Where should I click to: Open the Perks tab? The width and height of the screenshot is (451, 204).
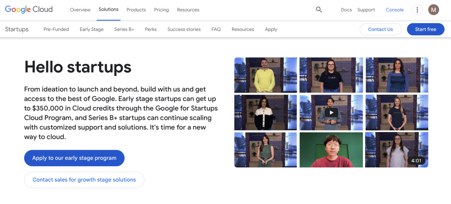click(x=151, y=30)
